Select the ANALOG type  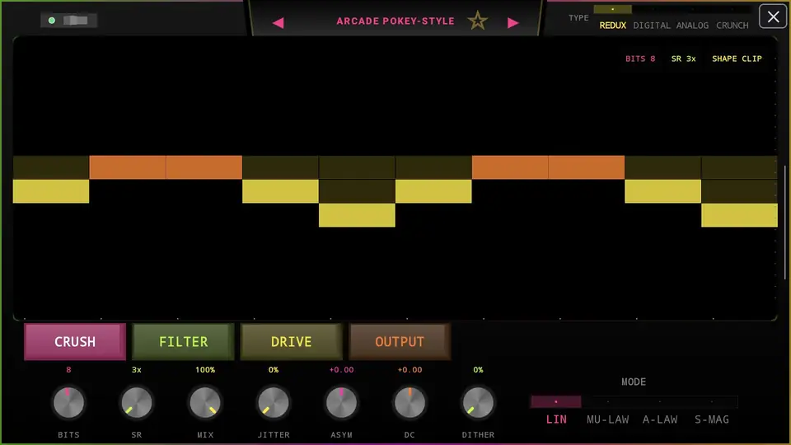point(692,26)
